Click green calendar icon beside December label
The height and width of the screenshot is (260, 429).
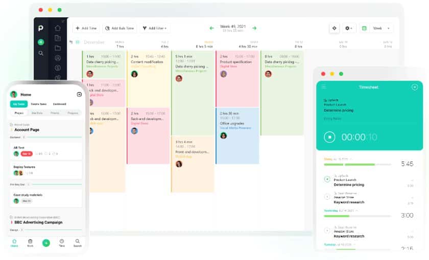(x=78, y=42)
